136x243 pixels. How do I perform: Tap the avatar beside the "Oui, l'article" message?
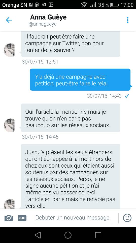pos(9,125)
